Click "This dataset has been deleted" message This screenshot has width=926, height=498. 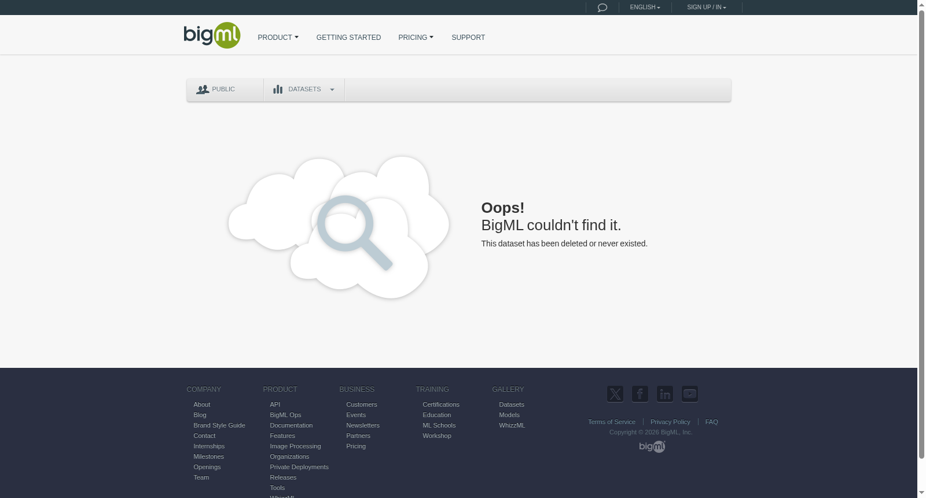[564, 244]
